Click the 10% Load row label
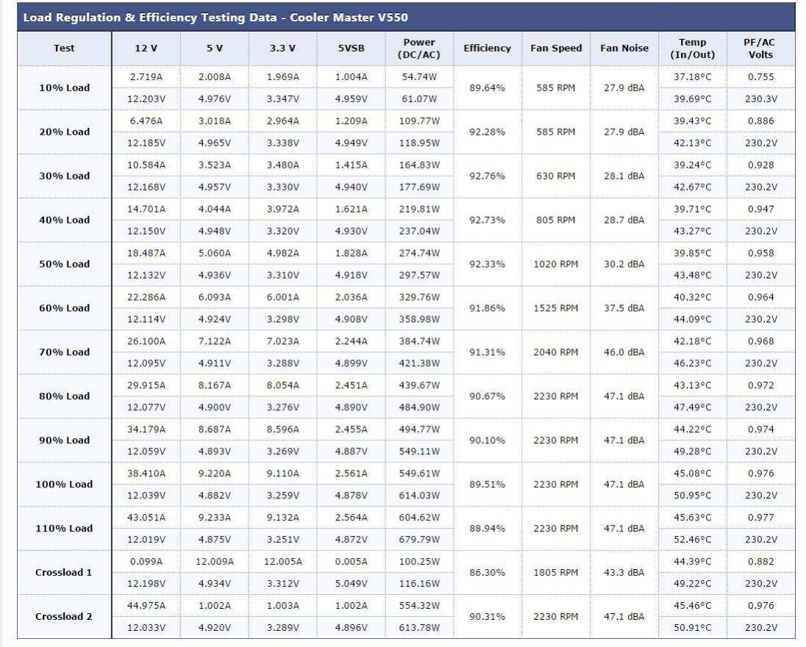Screen dimensions: 806x647 click(x=64, y=88)
